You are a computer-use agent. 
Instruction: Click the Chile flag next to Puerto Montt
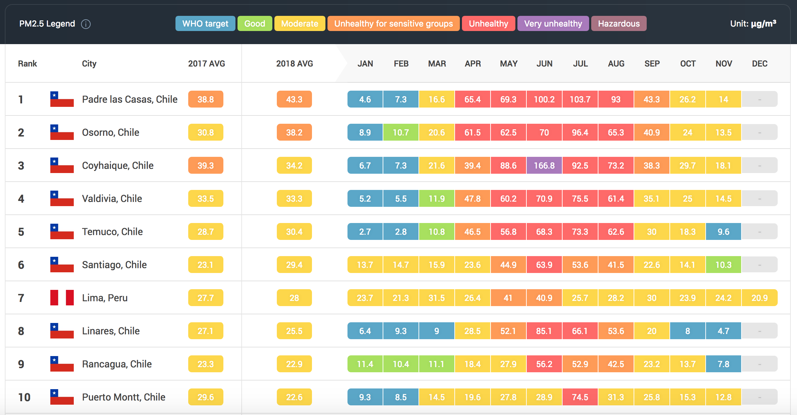(62, 397)
